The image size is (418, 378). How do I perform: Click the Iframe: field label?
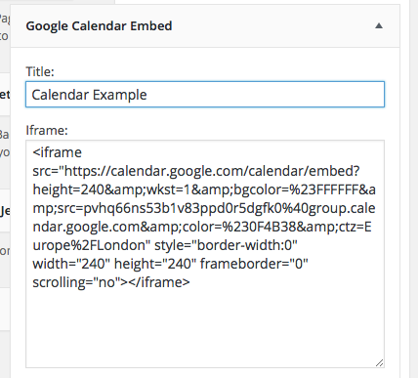[x=47, y=130]
